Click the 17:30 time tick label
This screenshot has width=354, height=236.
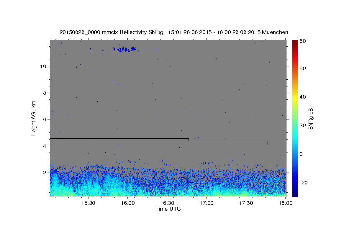(246, 203)
